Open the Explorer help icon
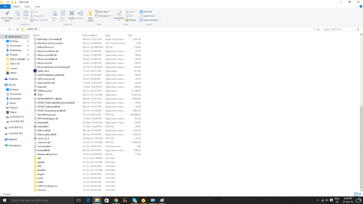 (x=361, y=7)
